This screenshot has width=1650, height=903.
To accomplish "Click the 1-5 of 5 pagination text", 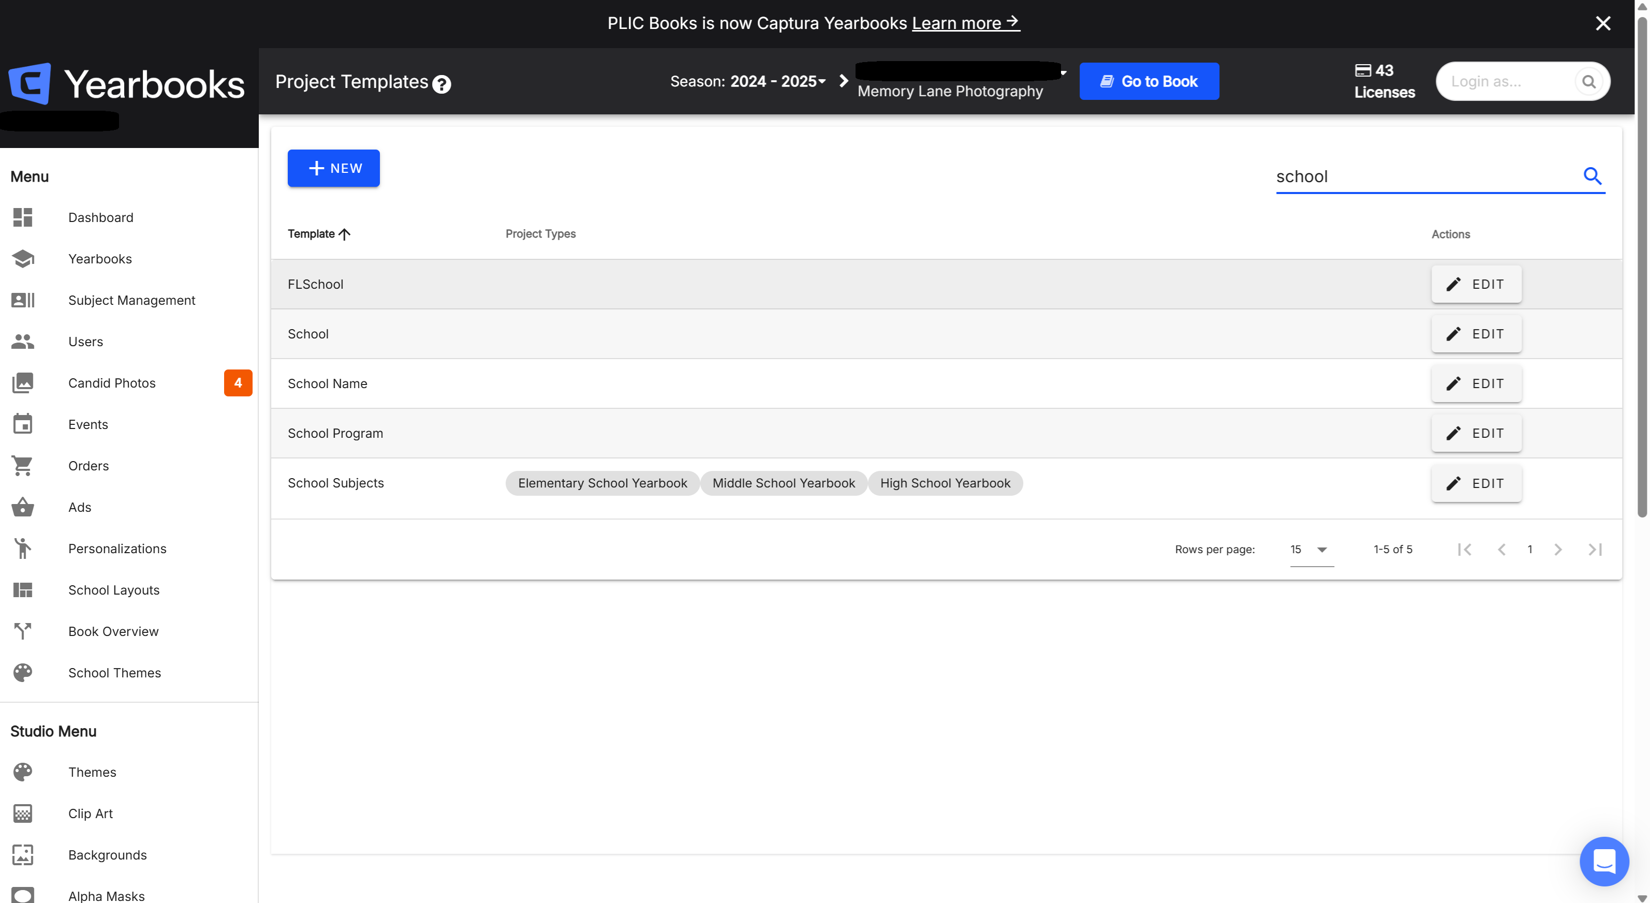I will 1392,549.
